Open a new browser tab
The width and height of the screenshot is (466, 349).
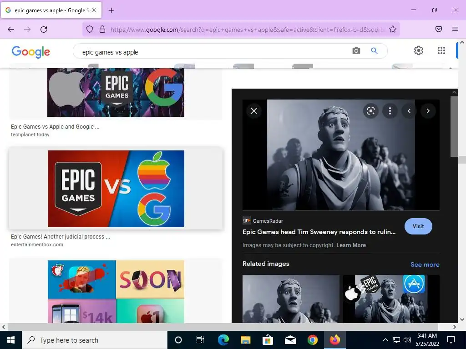[x=111, y=10]
